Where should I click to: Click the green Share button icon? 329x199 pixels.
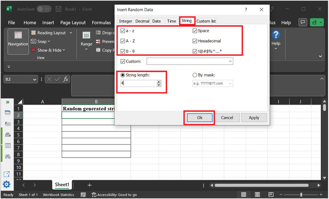tap(314, 22)
